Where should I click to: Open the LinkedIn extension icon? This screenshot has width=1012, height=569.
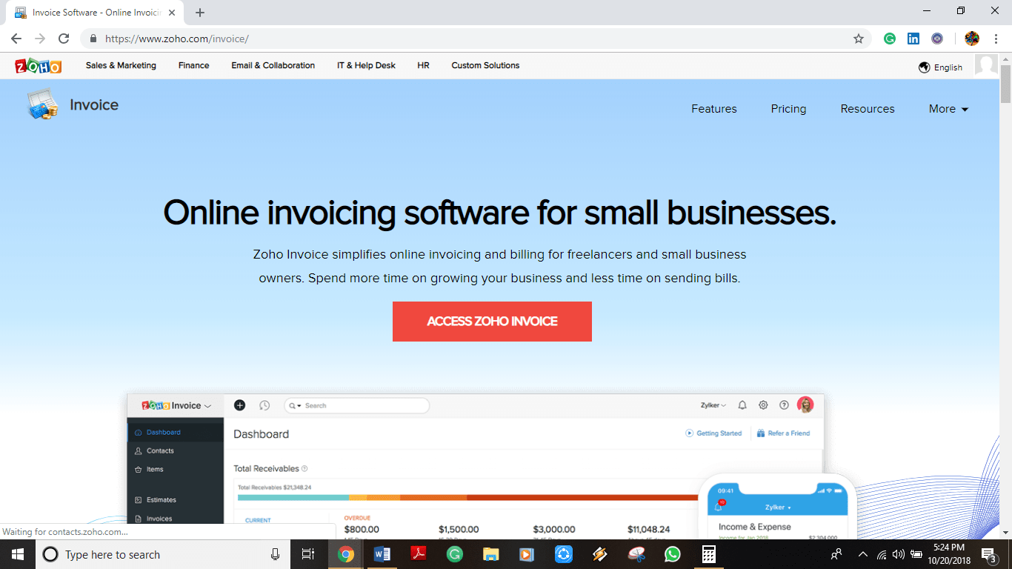pyautogui.click(x=913, y=39)
